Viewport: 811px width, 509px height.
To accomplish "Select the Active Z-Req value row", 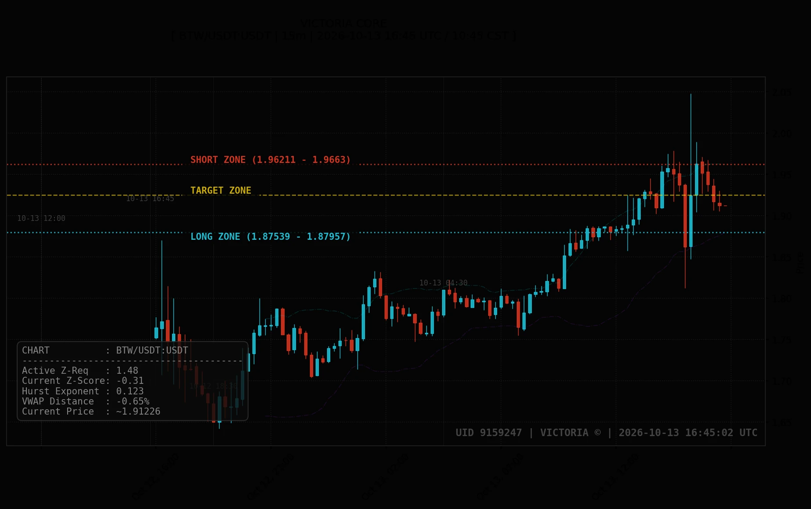I will (x=80, y=371).
